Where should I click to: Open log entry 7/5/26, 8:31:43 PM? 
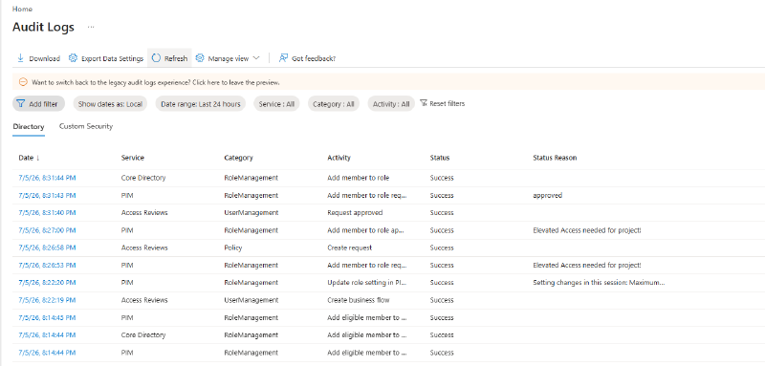(x=47, y=196)
